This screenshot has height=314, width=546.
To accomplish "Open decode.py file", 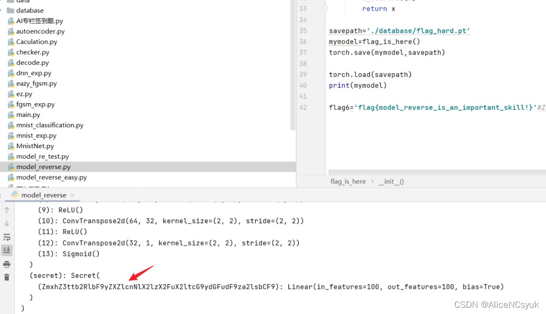I will pyautogui.click(x=32, y=63).
